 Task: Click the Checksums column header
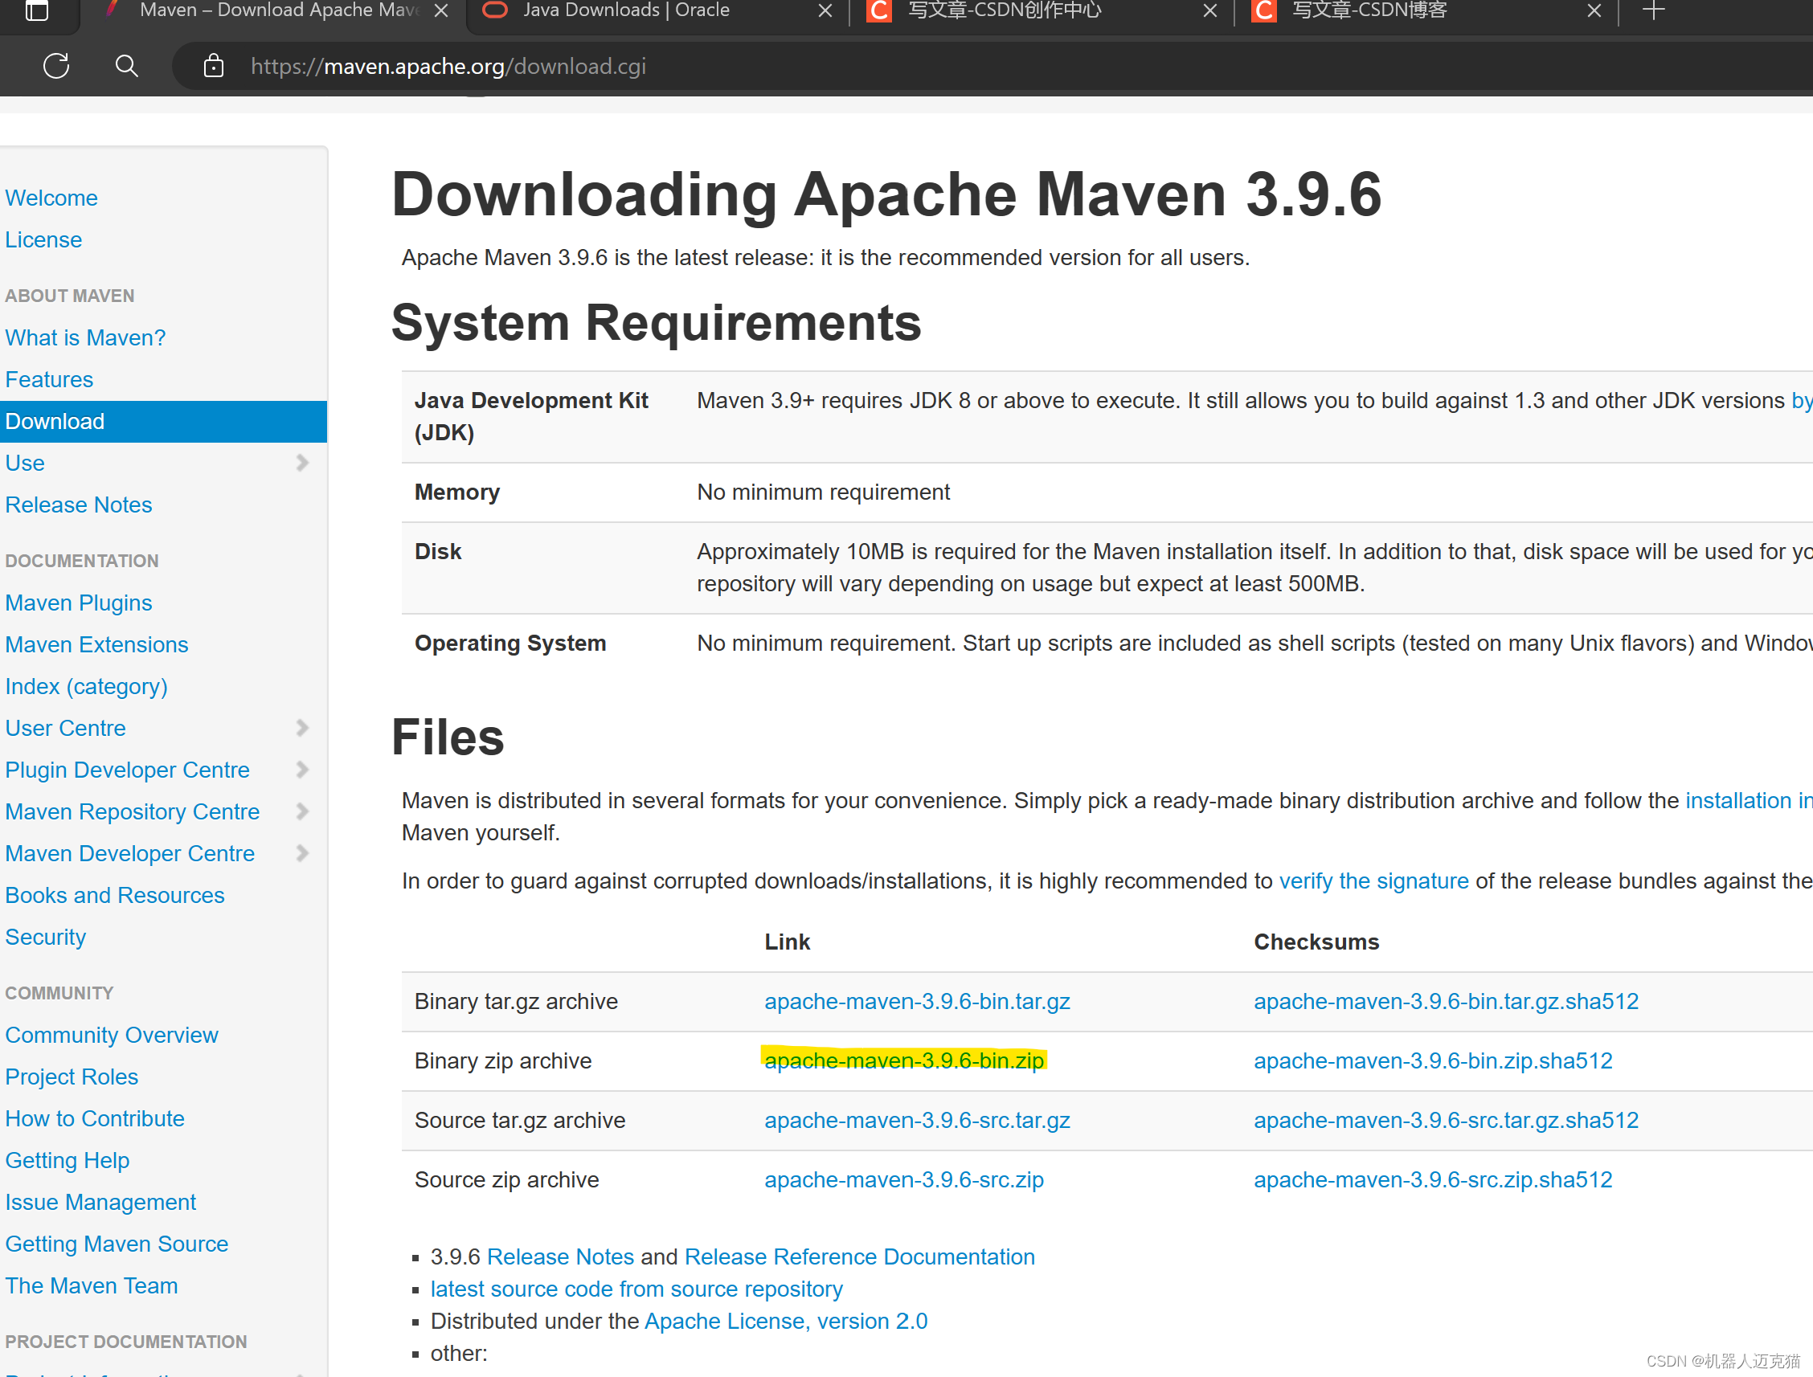click(1316, 942)
